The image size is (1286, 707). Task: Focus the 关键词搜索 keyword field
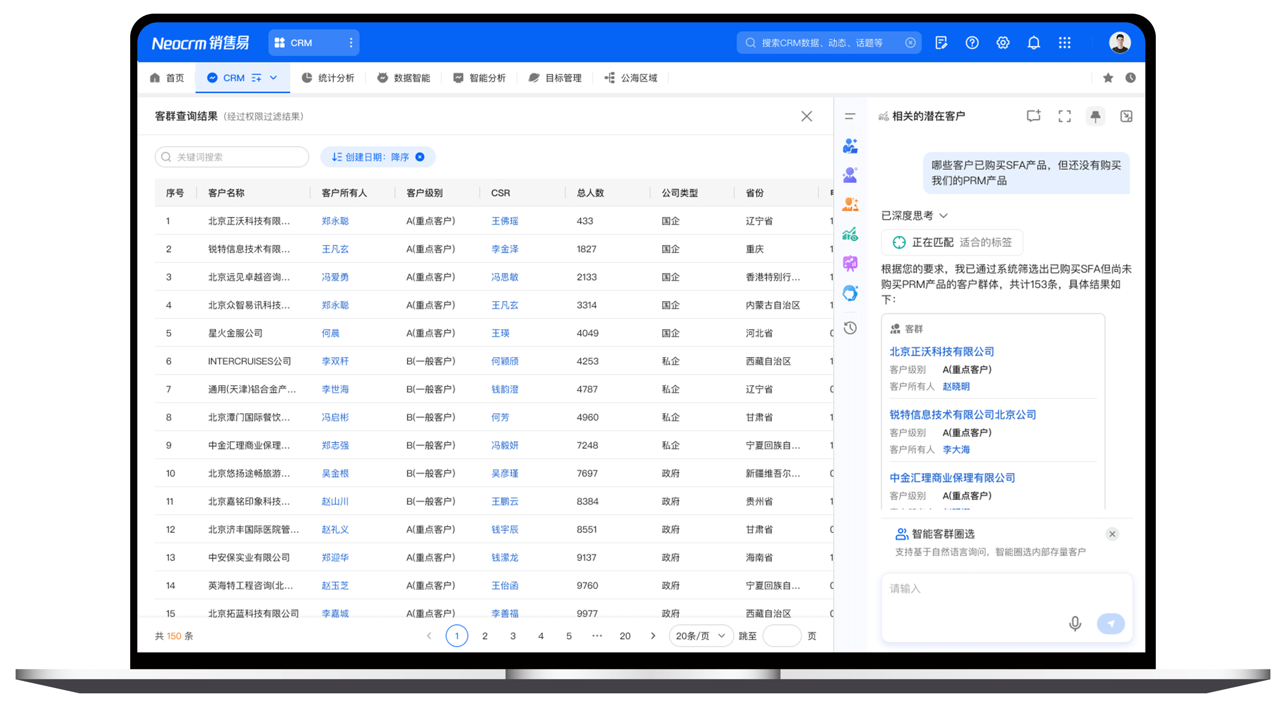[x=232, y=157]
